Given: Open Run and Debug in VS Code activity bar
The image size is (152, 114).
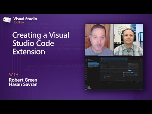Looking at the screenshot, I should [86, 66].
